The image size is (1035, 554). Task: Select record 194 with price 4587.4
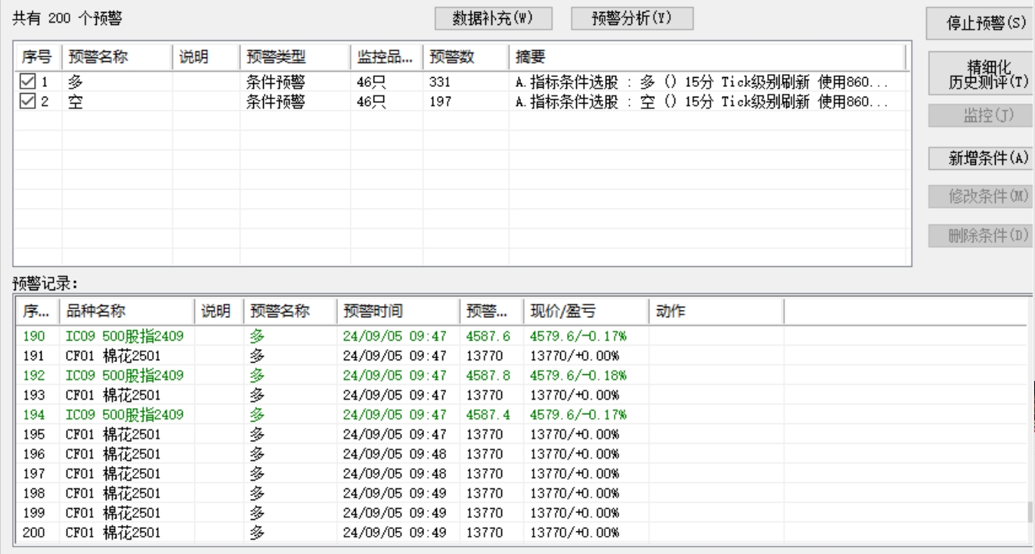click(521, 414)
